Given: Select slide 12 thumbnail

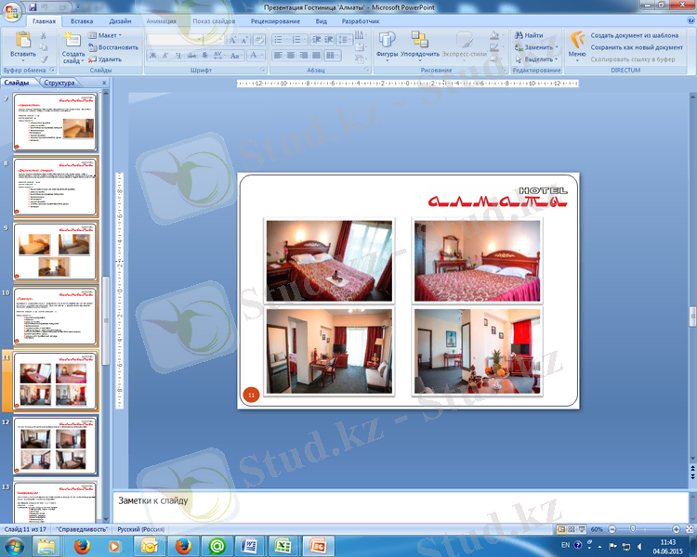Looking at the screenshot, I should point(55,446).
